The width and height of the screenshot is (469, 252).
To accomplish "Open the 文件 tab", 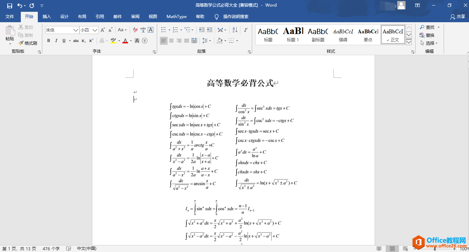I will point(10,17).
